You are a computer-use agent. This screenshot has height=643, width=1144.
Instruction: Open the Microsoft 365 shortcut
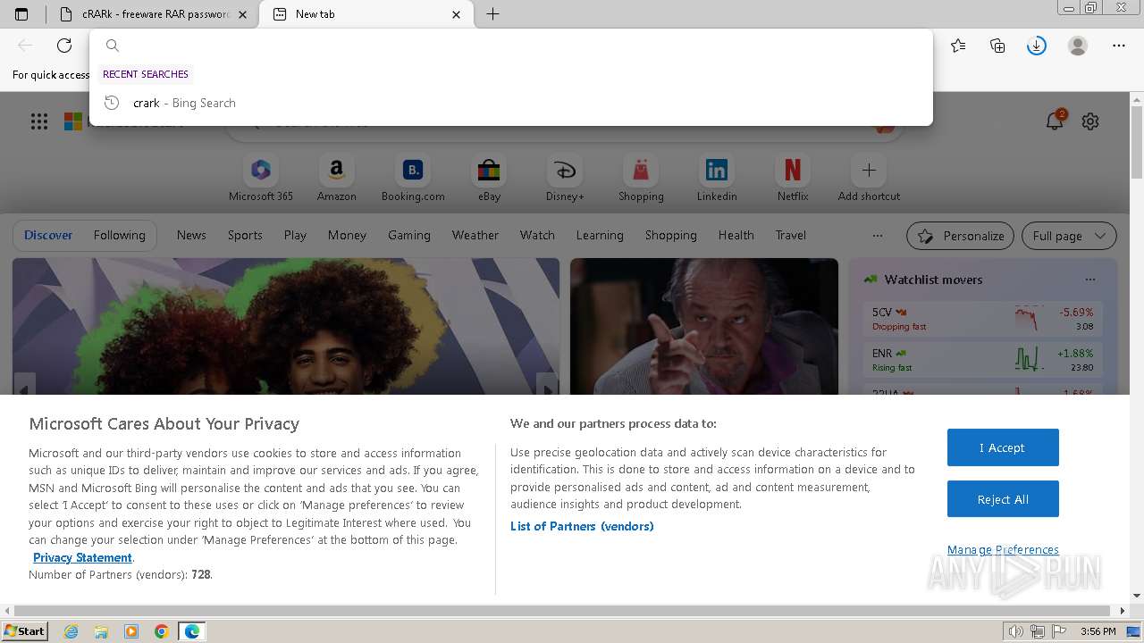(261, 179)
